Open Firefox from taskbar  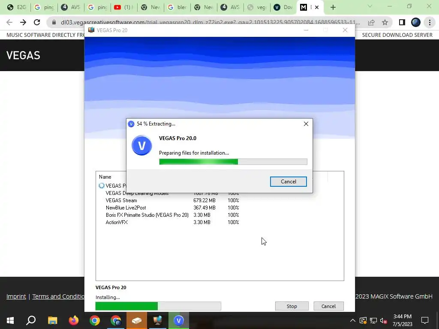(74, 320)
